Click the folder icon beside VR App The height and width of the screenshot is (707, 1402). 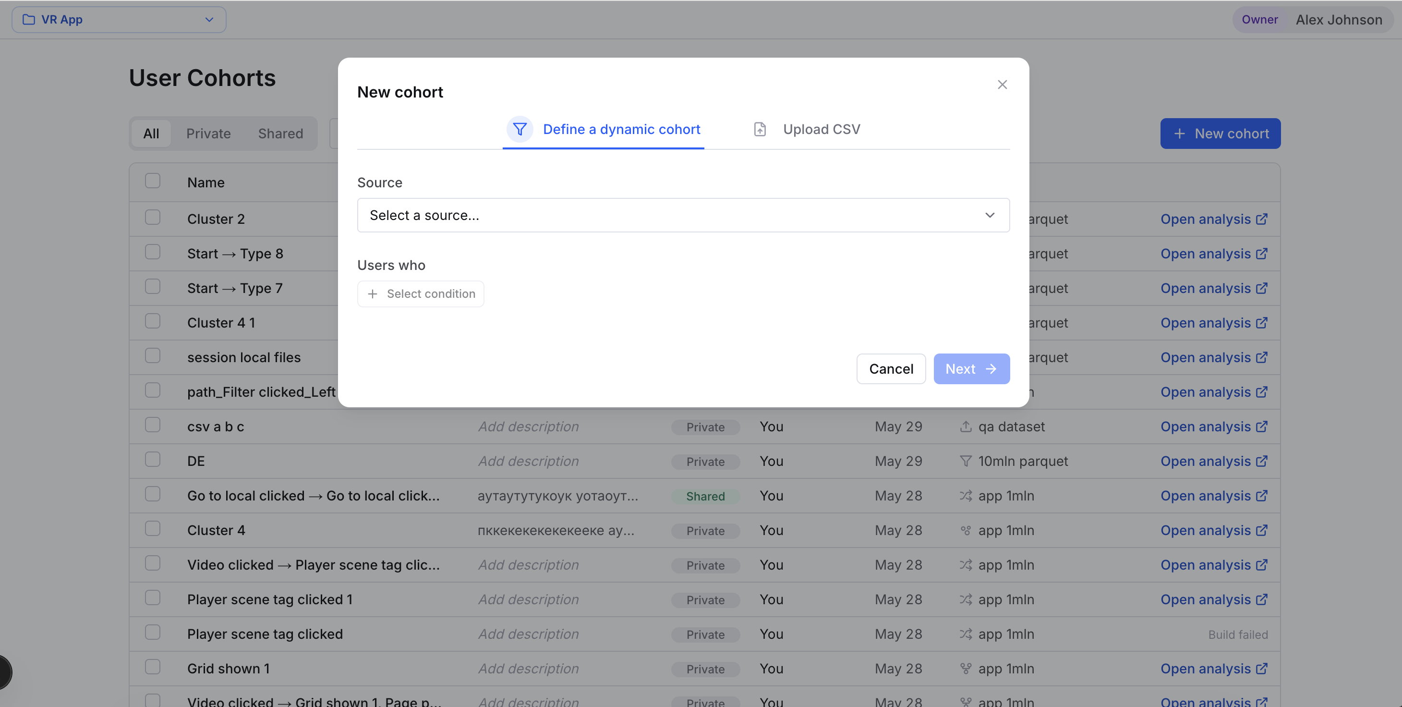pos(29,20)
